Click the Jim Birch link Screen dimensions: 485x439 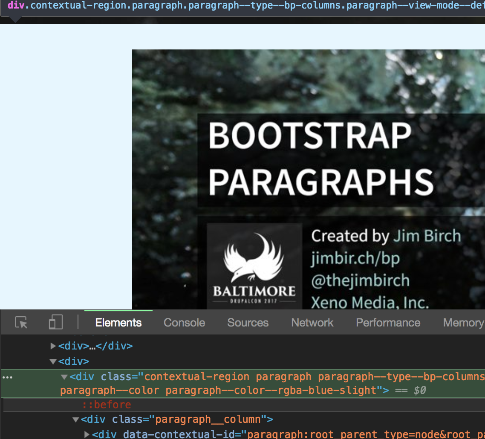(x=427, y=236)
